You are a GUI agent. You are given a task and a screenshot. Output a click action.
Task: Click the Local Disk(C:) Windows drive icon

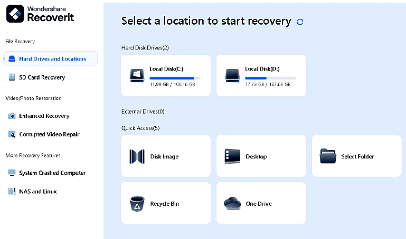[137, 76]
